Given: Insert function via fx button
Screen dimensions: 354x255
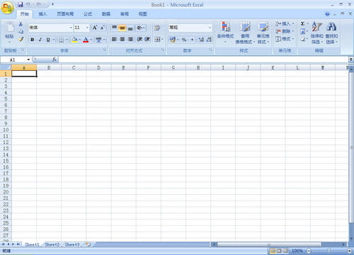Looking at the screenshot, I should pyautogui.click(x=55, y=59).
